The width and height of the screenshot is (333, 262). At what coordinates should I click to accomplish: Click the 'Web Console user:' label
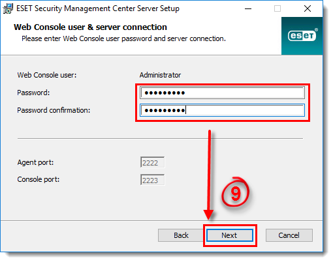(47, 75)
